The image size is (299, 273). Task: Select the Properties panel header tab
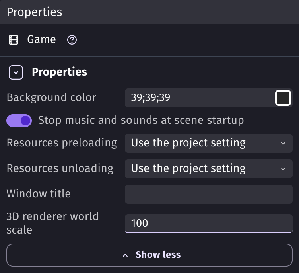(35, 12)
